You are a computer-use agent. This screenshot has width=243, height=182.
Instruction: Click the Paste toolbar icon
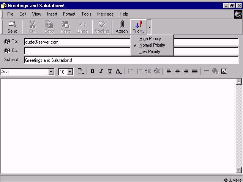pyautogui.click(x=66, y=24)
